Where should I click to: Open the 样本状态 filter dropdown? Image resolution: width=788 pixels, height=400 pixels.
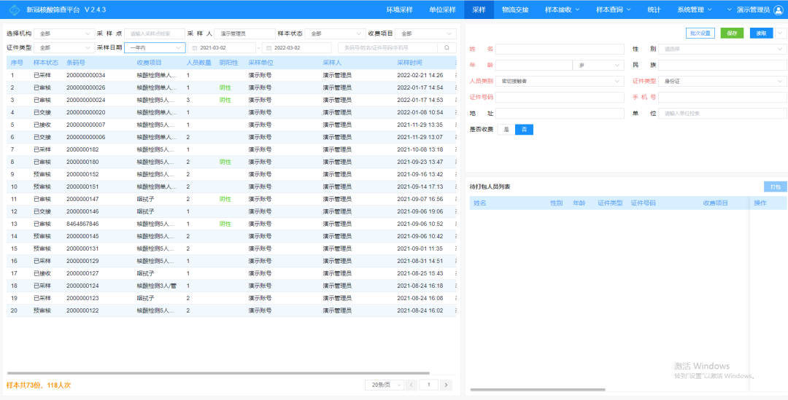tap(335, 34)
